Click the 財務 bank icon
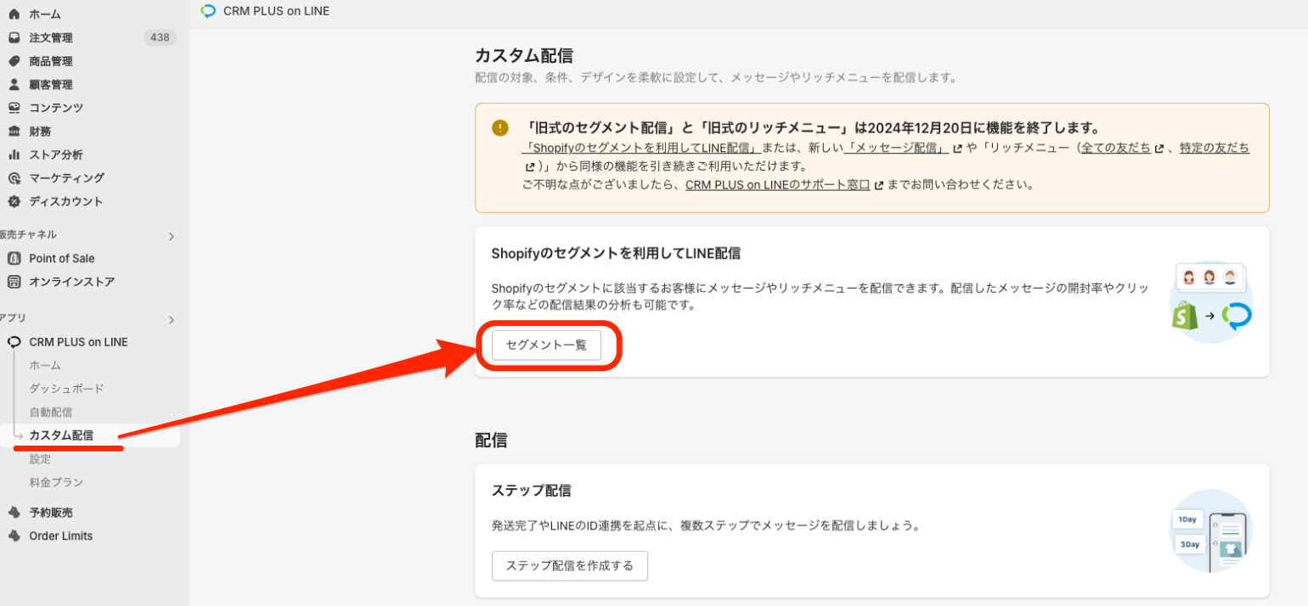The width and height of the screenshot is (1308, 606). 14,132
